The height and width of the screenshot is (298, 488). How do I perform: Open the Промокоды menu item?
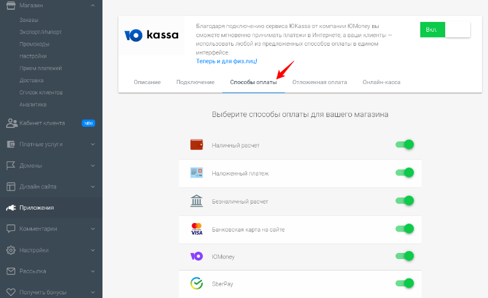click(34, 44)
